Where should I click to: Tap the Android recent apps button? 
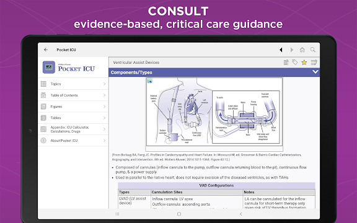coord(117,214)
